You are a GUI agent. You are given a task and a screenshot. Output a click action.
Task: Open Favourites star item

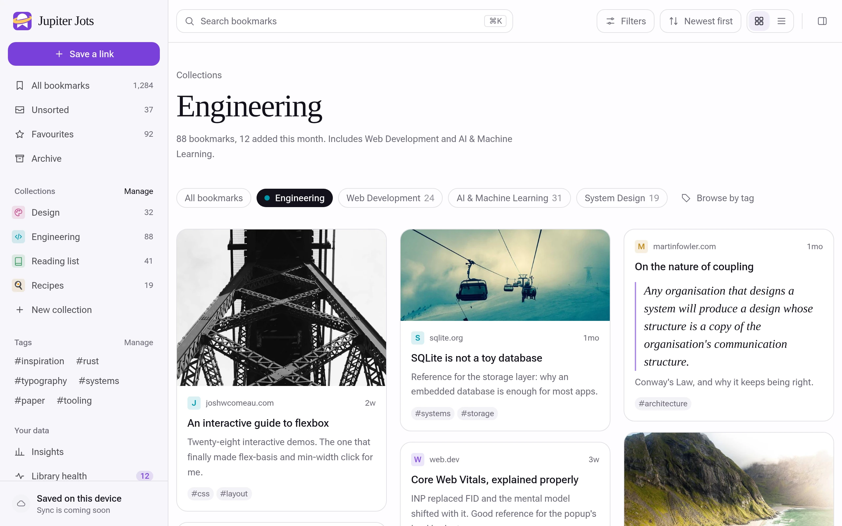click(x=84, y=134)
